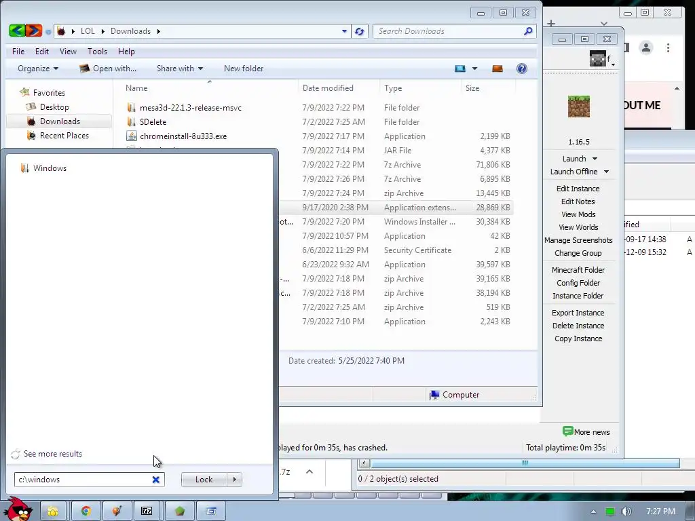This screenshot has width=695, height=521.
Task: Expand the download item chevron
Action: [309, 472]
